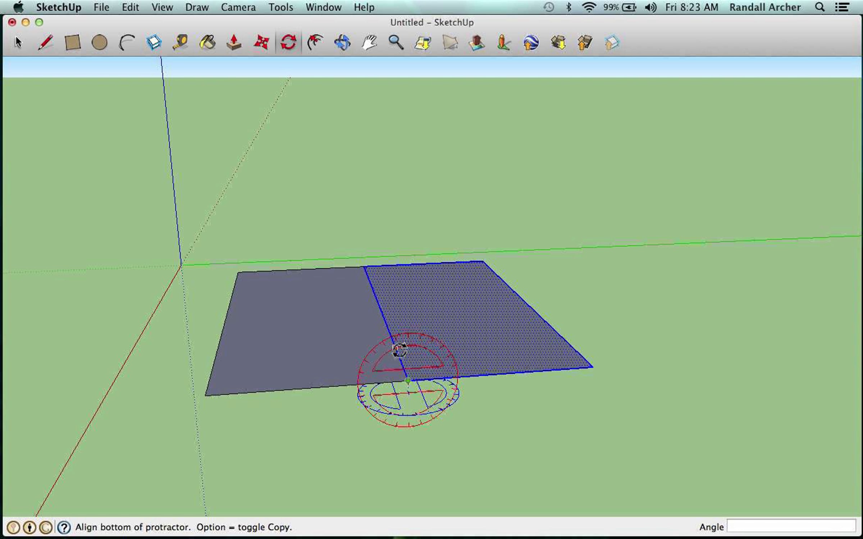This screenshot has height=539, width=863.
Task: Click the help question mark status icon
Action: pyautogui.click(x=64, y=527)
